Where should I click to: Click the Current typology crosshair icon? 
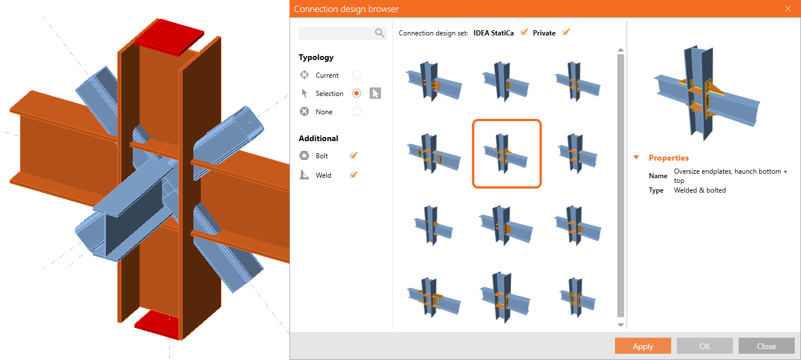tap(304, 75)
